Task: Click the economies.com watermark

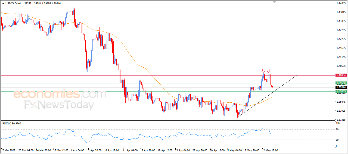Action: point(59,95)
